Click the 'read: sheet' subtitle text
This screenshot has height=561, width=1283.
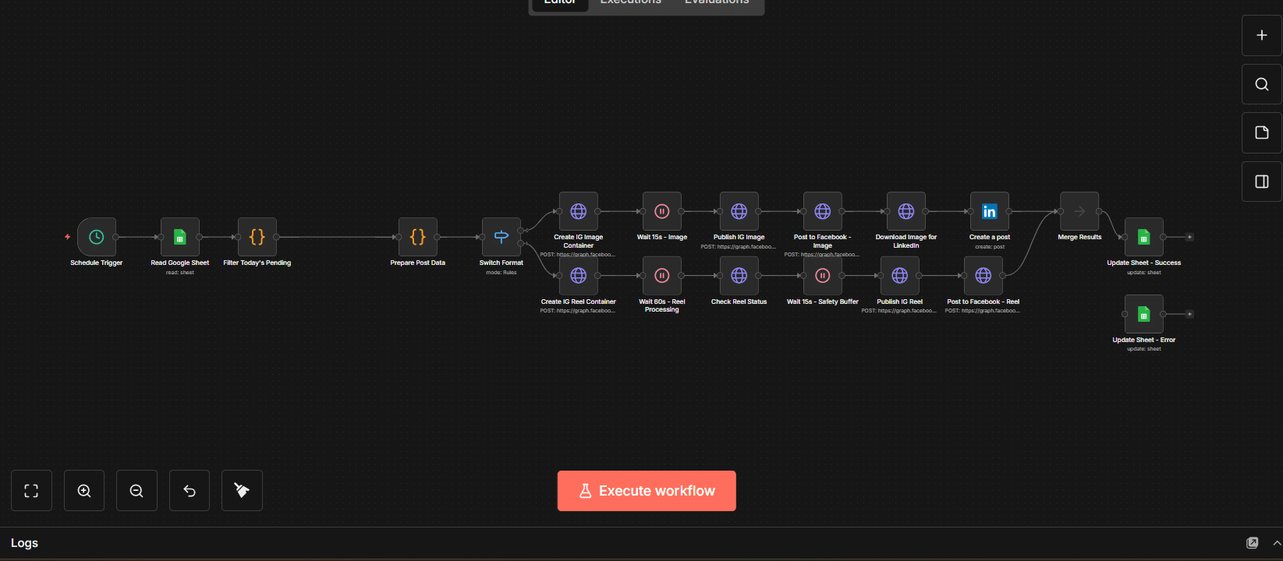click(180, 273)
